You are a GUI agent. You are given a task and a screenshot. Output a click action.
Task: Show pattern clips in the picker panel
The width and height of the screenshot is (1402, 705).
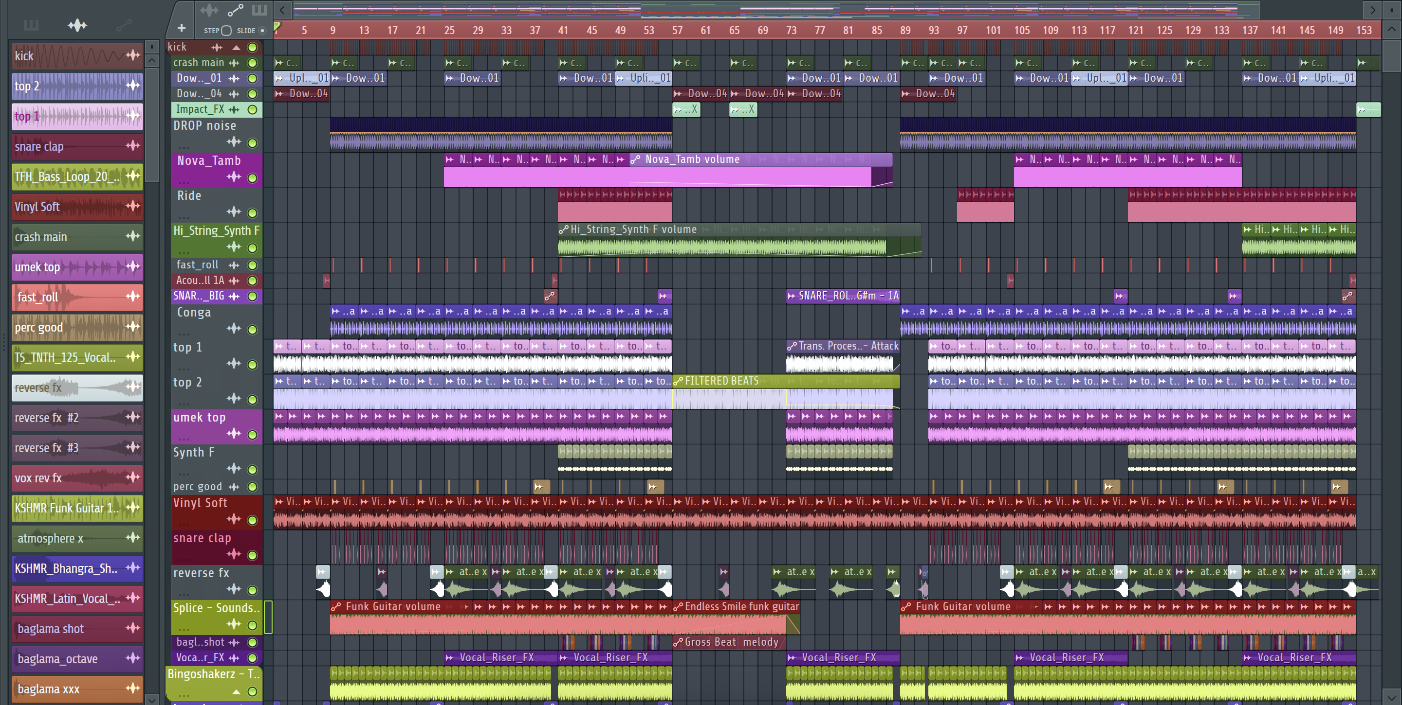[x=31, y=25]
